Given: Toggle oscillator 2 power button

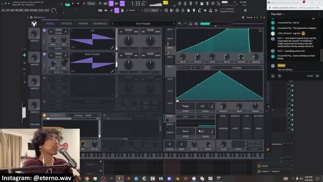Looking at the screenshot, I should pos(44,54).
